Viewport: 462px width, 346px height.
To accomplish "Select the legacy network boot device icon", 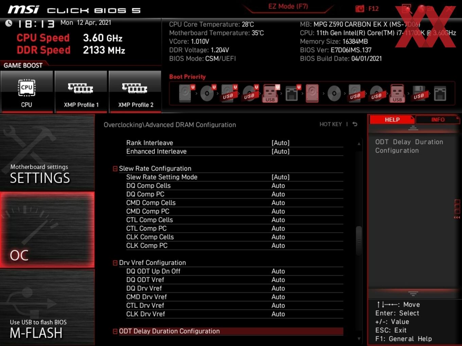I will tap(440, 93).
